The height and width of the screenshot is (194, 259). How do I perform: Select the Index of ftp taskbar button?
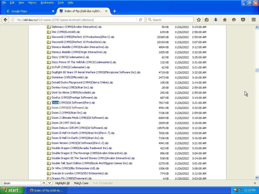pos(47,190)
